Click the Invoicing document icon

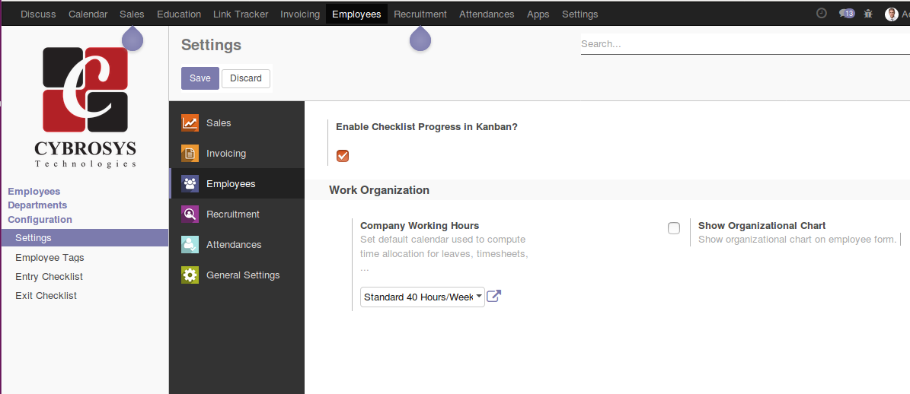pos(190,154)
